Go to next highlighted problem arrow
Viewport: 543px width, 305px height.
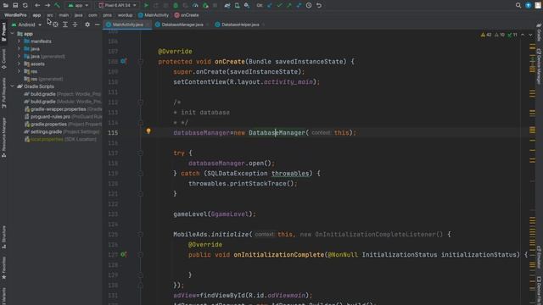(x=530, y=35)
